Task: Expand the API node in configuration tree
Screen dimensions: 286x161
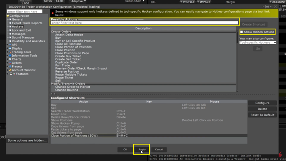Action: 8,45
